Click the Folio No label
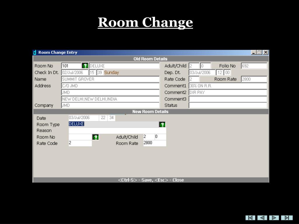The height and width of the screenshot is (224, 299). click(227, 66)
